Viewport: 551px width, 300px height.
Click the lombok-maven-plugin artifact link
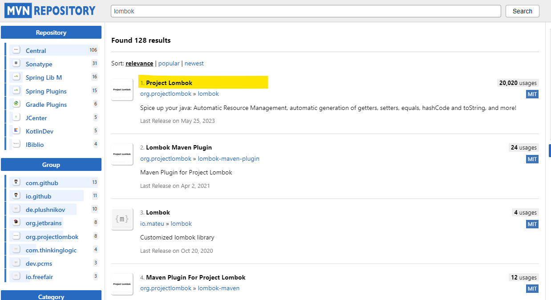click(x=229, y=158)
